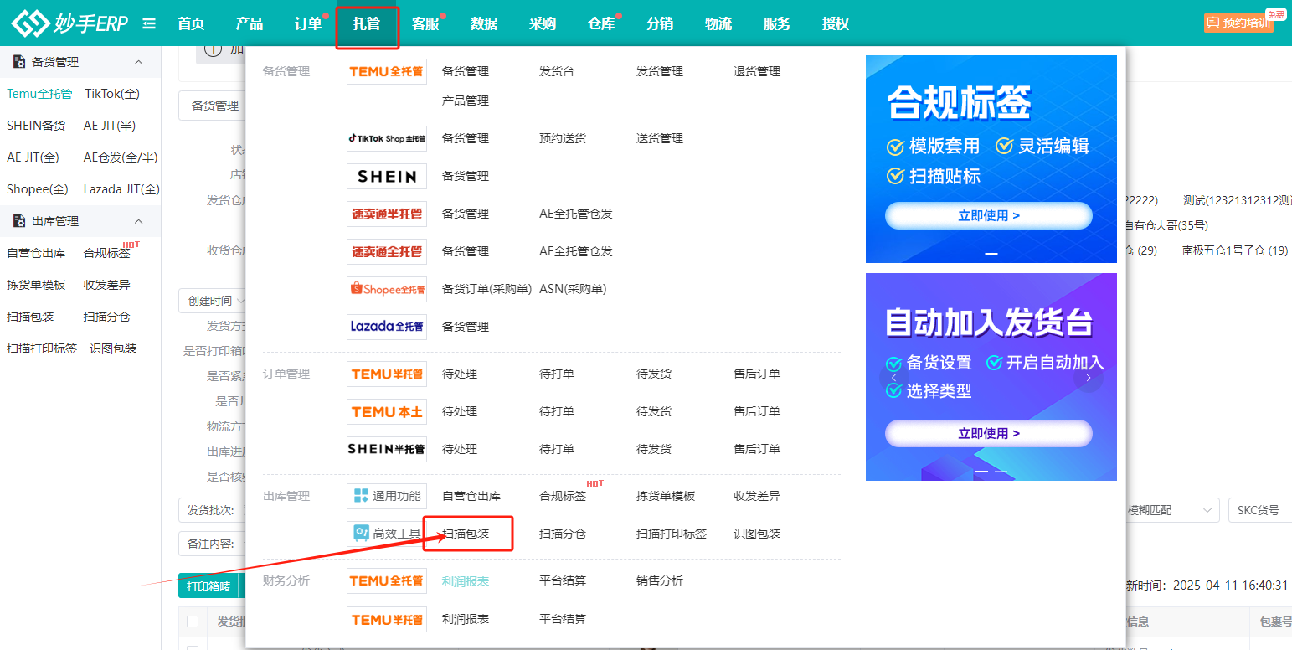Click 退货管理 in the TEMU全托管 row
The width and height of the screenshot is (1292, 650).
point(757,71)
